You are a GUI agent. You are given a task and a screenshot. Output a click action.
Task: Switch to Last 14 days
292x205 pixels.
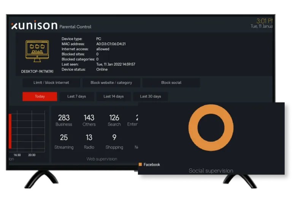pyautogui.click(x=113, y=96)
